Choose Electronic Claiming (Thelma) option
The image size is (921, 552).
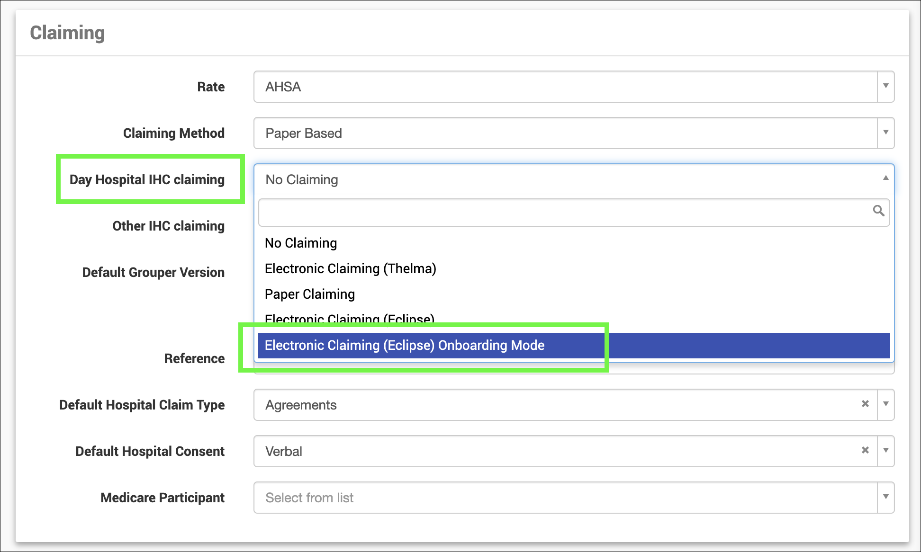350,268
